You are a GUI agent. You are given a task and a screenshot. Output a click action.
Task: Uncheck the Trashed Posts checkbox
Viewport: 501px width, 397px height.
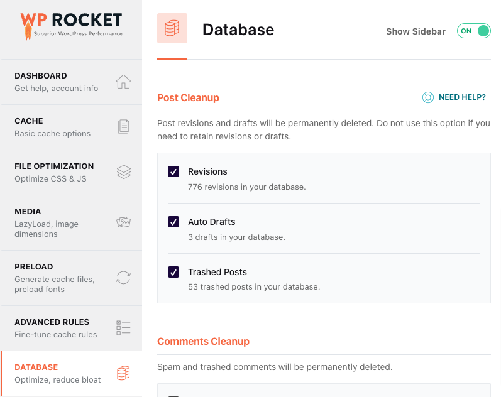173,272
